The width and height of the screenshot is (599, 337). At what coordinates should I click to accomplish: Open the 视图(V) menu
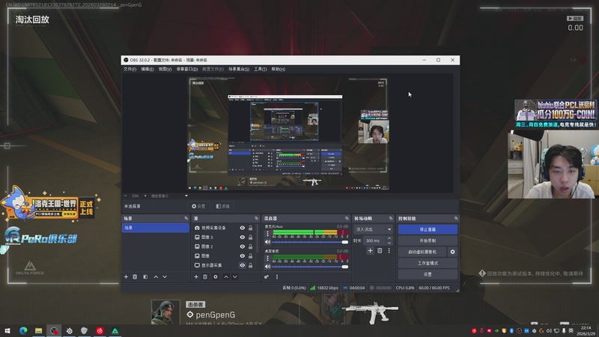[x=165, y=69]
